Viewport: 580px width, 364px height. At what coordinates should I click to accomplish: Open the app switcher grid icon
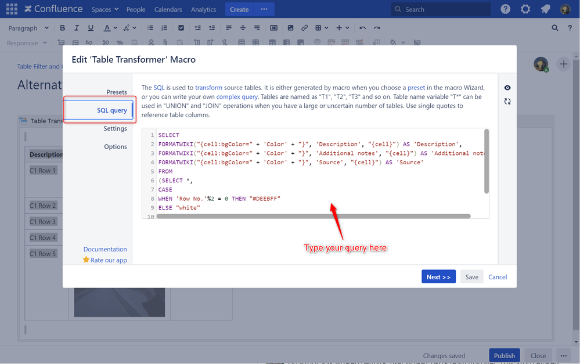click(x=12, y=9)
